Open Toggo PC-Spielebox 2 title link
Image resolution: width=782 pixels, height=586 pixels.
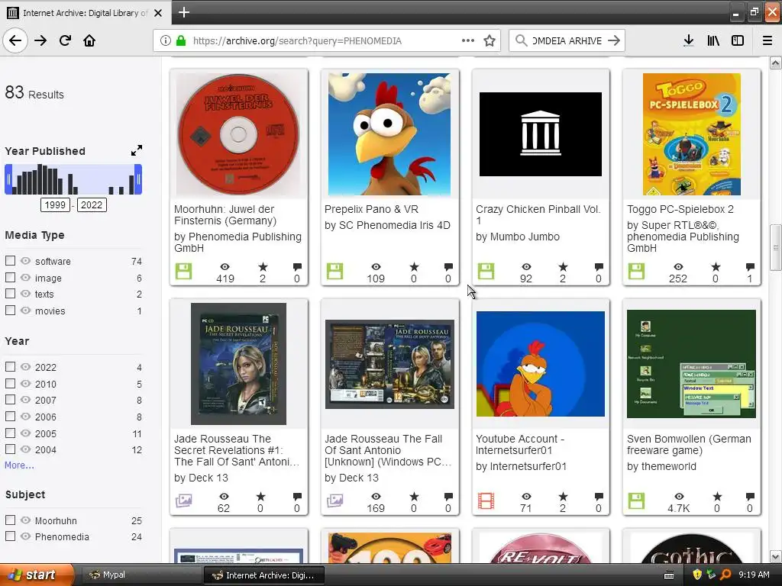680,209
